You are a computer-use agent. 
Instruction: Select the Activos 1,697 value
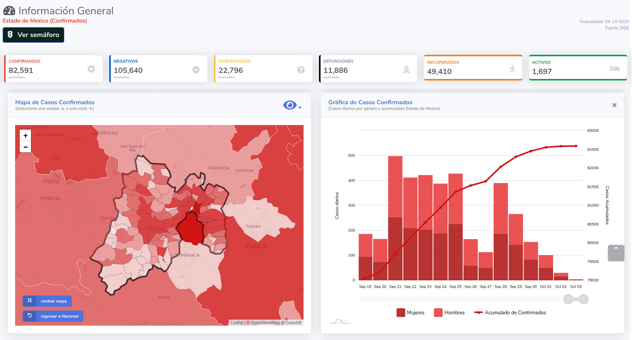point(542,71)
